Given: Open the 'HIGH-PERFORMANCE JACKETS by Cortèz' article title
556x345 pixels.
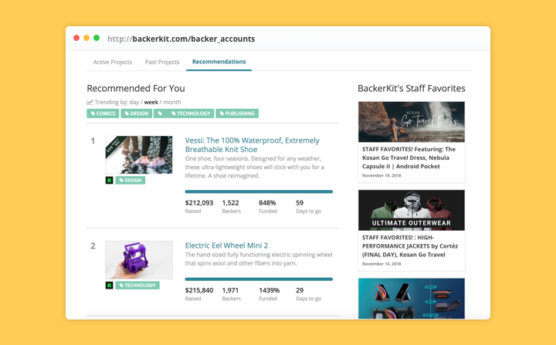Looking at the screenshot, I should (410, 246).
